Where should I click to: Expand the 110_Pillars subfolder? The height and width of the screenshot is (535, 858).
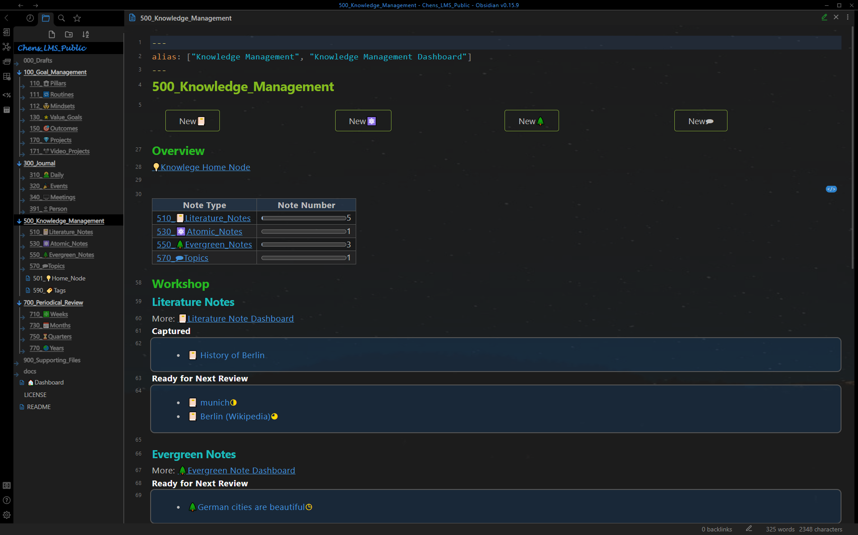tap(23, 86)
